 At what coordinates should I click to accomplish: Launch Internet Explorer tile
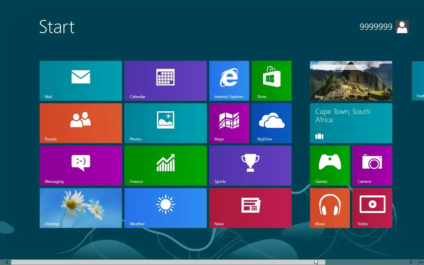pyautogui.click(x=229, y=81)
